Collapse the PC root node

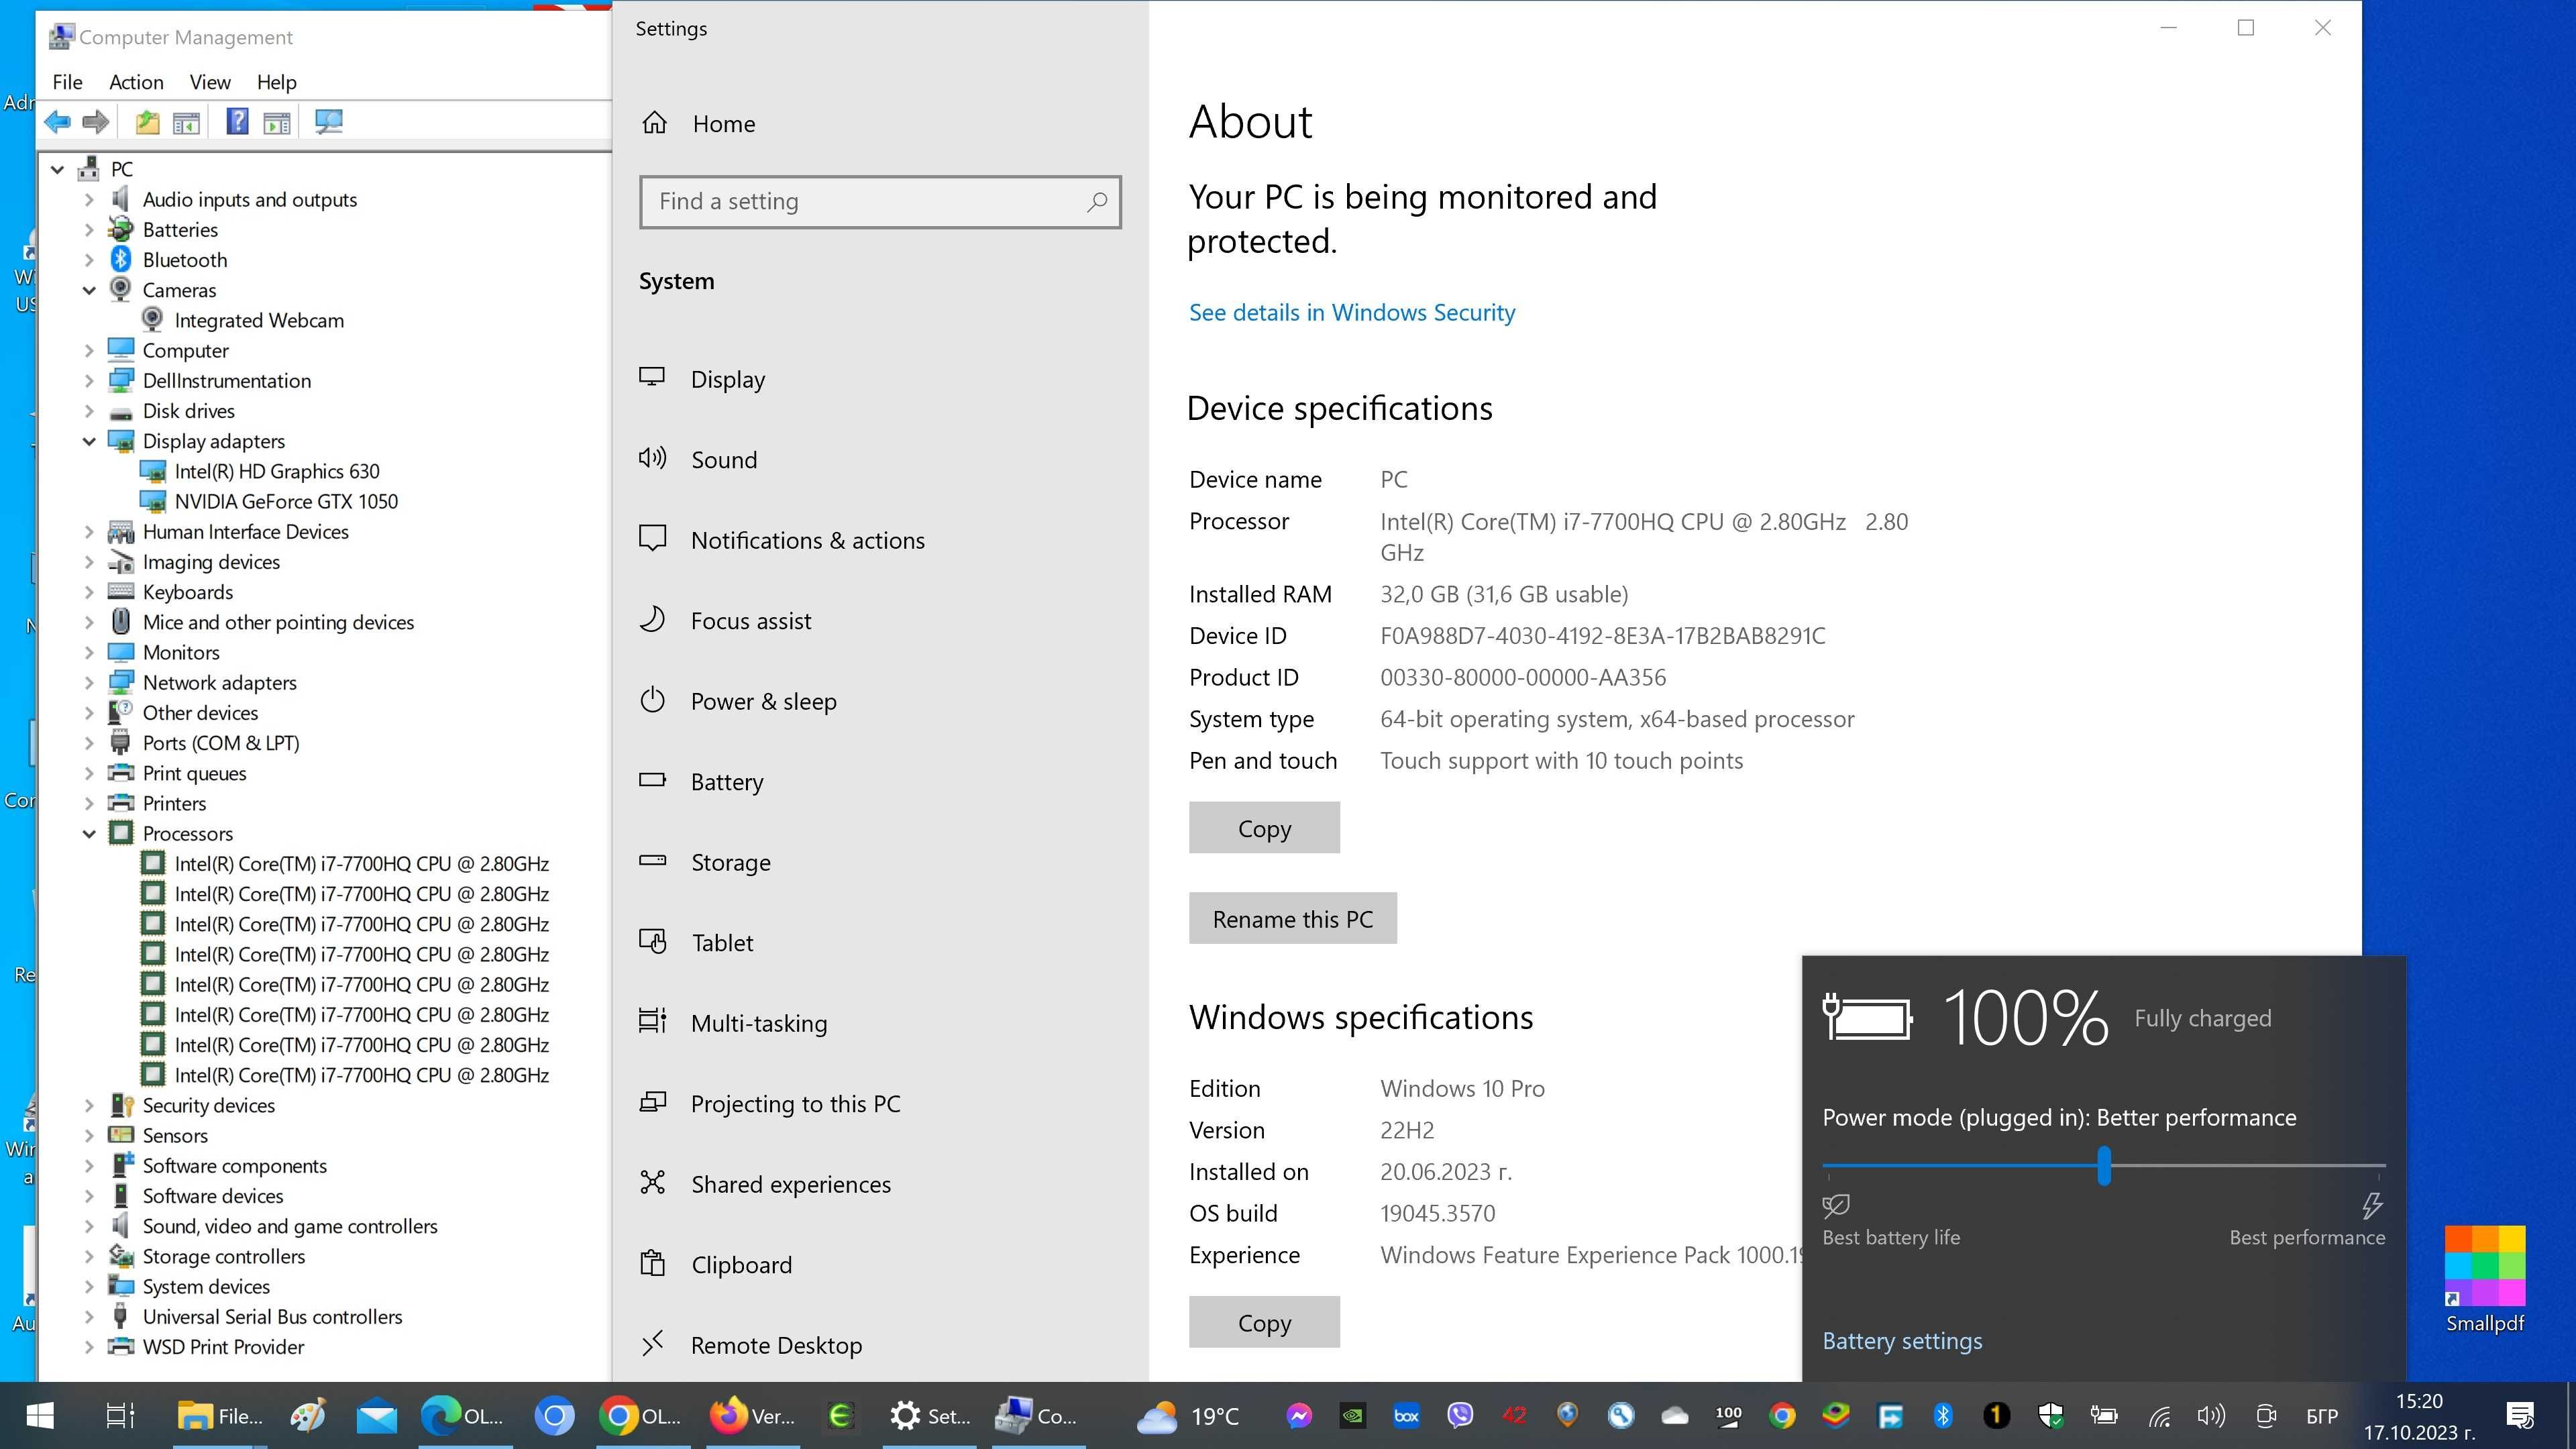click(x=58, y=169)
